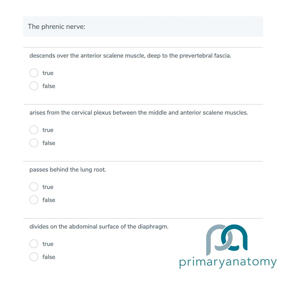The height and width of the screenshot is (295, 295).
Task: Click the abdominal surface diaphragm statement
Action: (x=99, y=226)
